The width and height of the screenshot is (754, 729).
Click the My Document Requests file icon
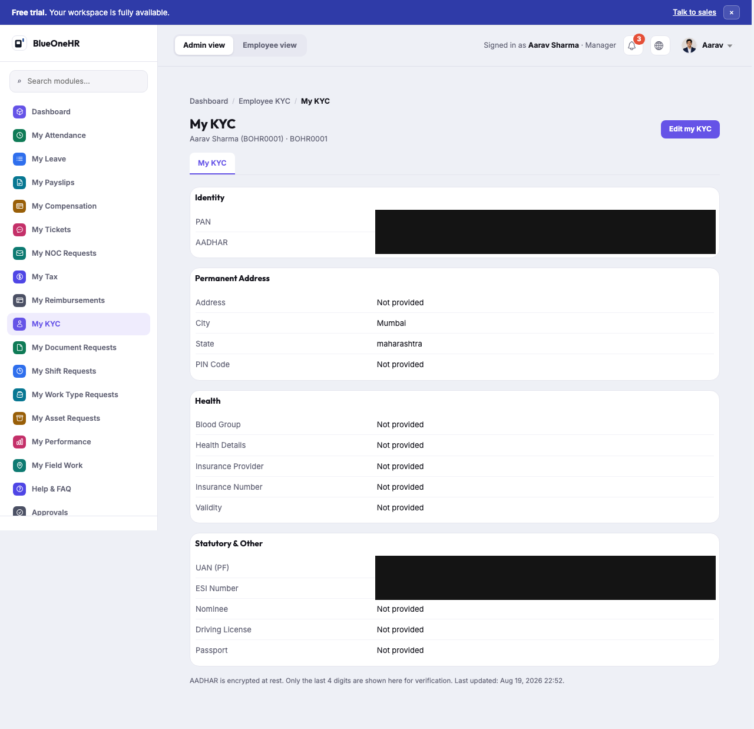(x=19, y=347)
